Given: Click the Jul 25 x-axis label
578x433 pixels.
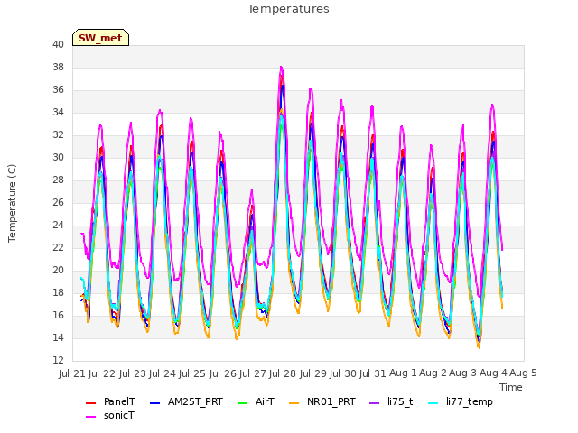Looking at the screenshot, I should [x=192, y=373].
